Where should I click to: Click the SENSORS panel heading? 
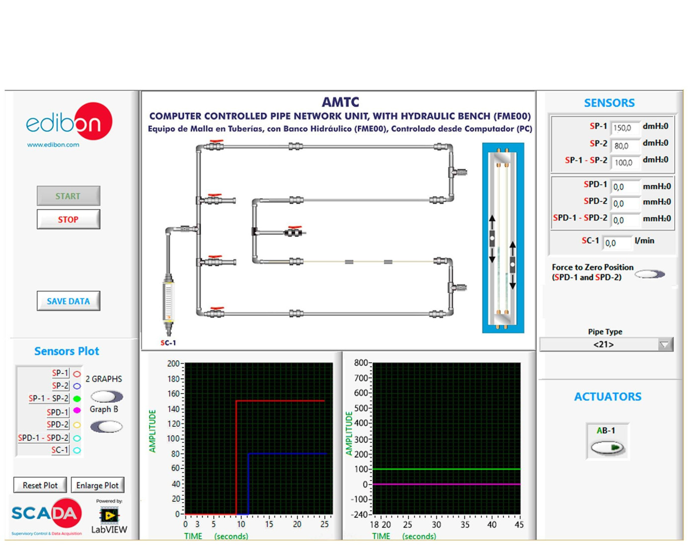click(609, 103)
